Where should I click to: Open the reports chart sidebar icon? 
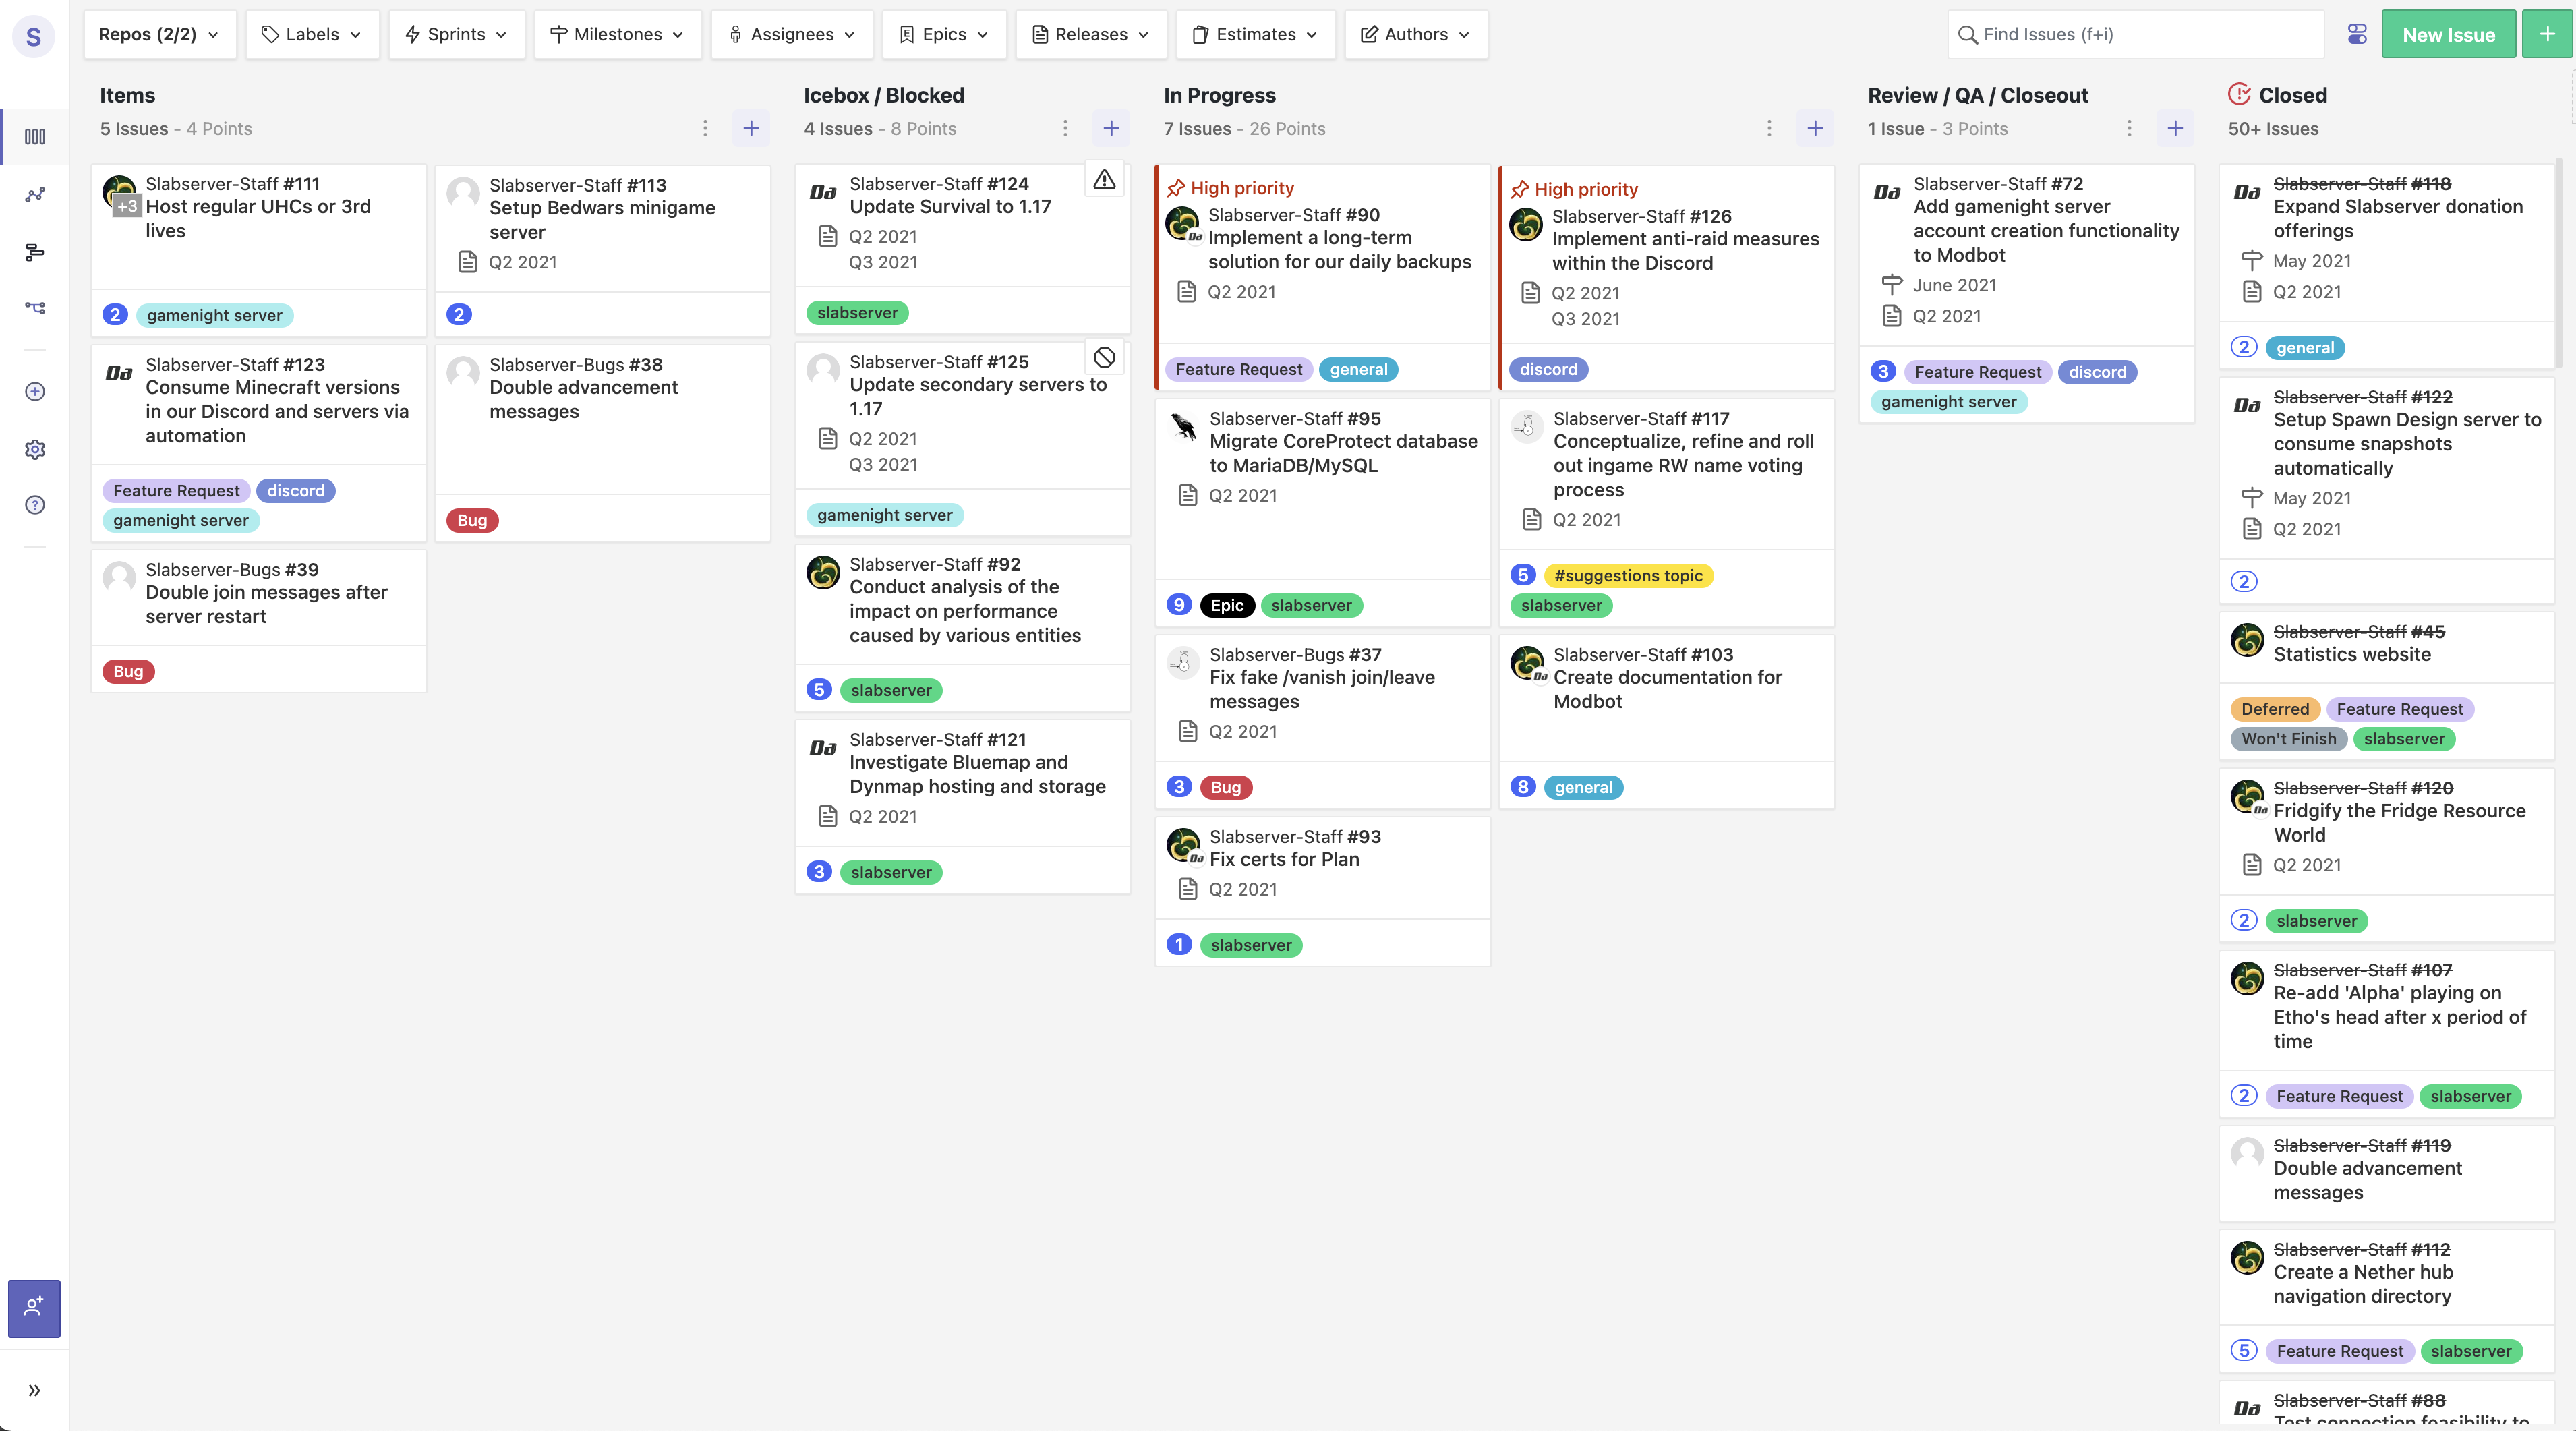click(x=35, y=194)
